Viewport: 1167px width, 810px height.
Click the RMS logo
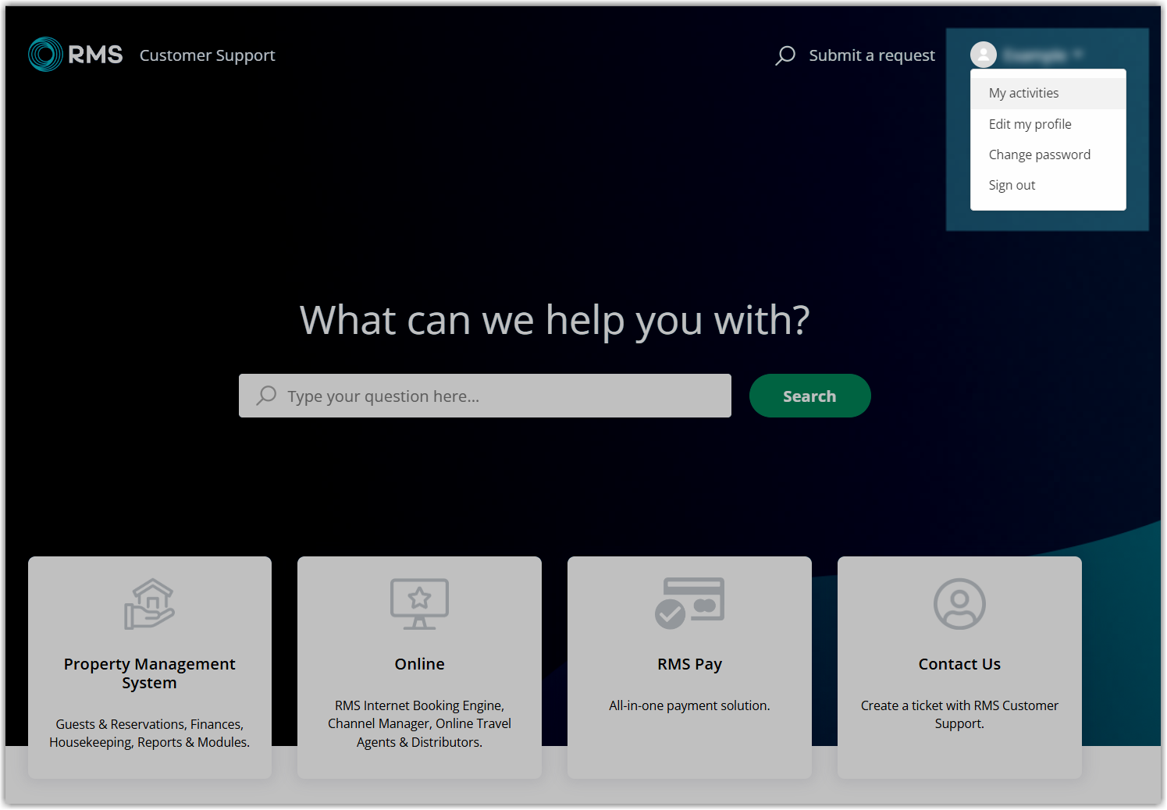coord(76,55)
